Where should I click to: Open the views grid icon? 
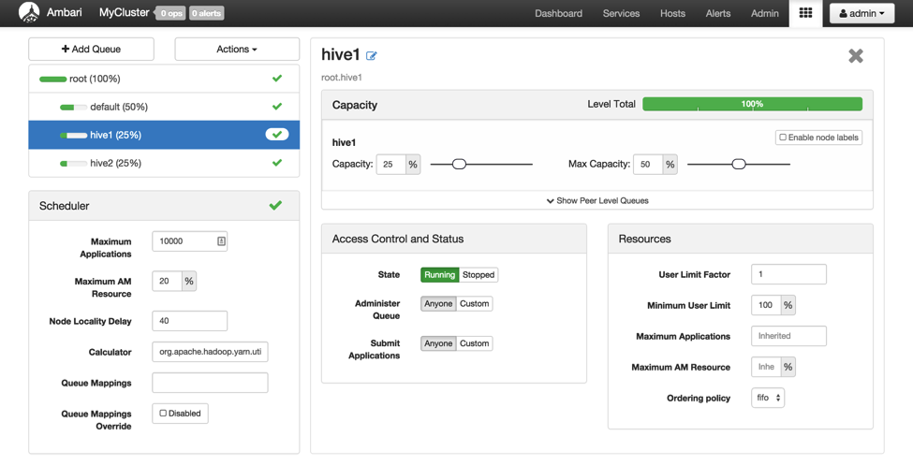pos(805,13)
